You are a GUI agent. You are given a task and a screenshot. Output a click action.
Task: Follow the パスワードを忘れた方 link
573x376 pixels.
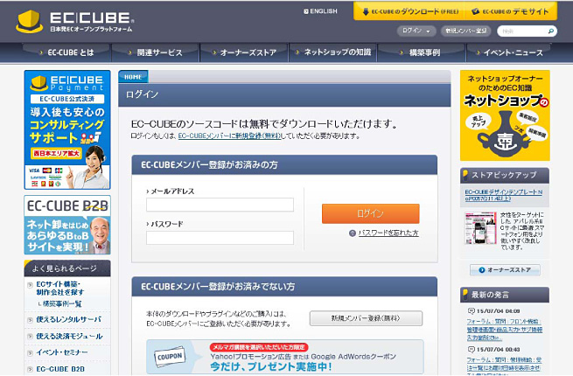(388, 233)
